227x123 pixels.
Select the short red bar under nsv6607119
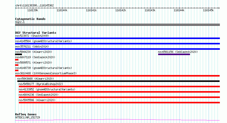tap(17, 60)
